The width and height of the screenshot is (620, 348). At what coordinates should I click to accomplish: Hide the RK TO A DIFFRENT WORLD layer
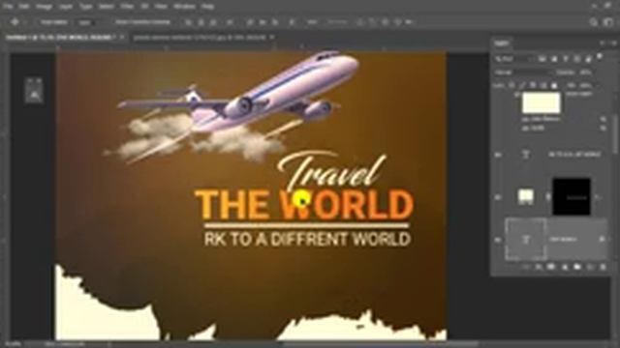point(498,155)
